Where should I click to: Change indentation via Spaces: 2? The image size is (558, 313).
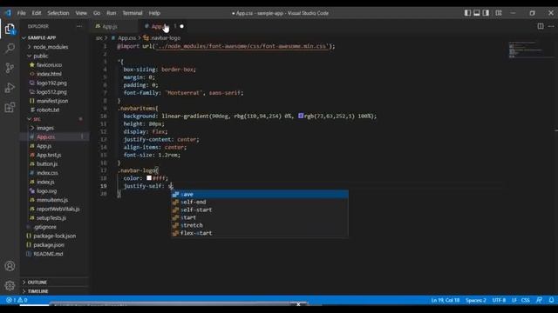(476, 300)
